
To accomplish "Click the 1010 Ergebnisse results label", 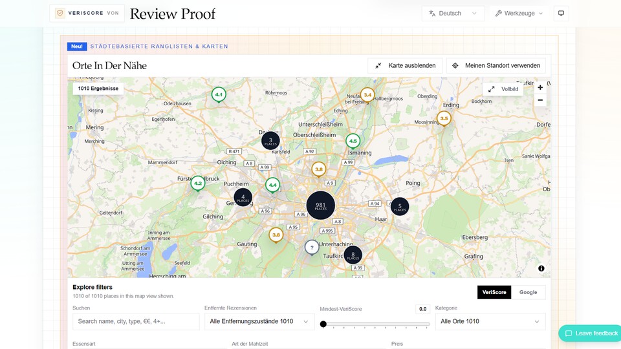I will [x=98, y=89].
